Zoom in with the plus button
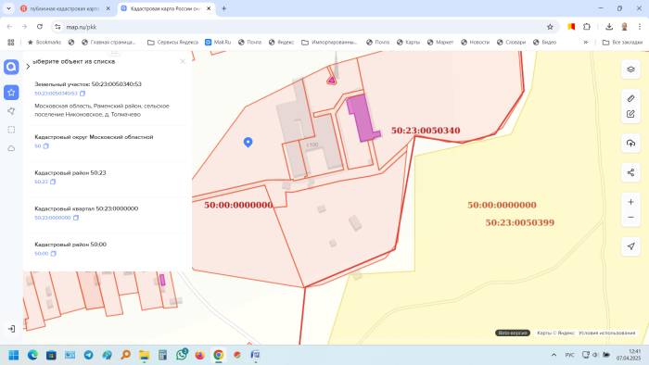This screenshot has height=365, width=649. (630, 202)
